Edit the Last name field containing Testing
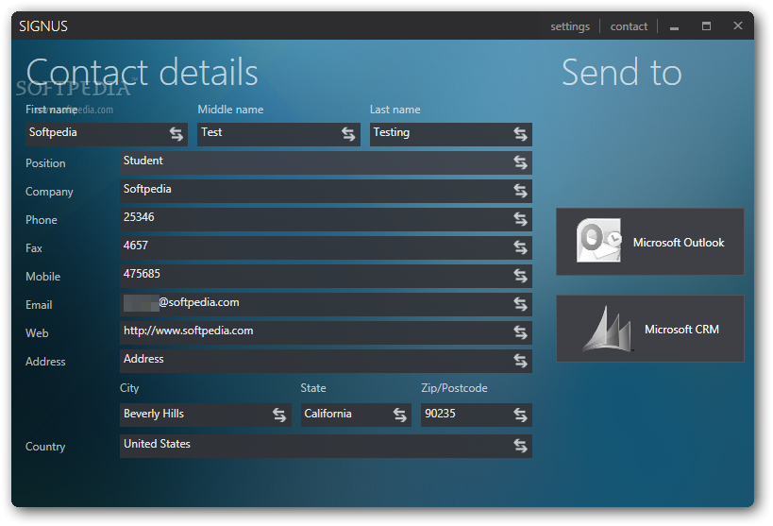The width and height of the screenshot is (773, 526). click(450, 134)
